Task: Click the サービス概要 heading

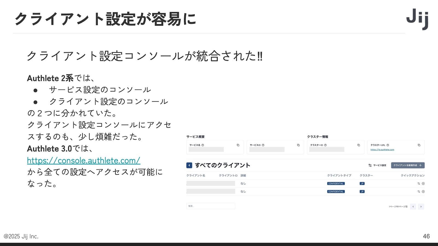Action: [x=195, y=137]
